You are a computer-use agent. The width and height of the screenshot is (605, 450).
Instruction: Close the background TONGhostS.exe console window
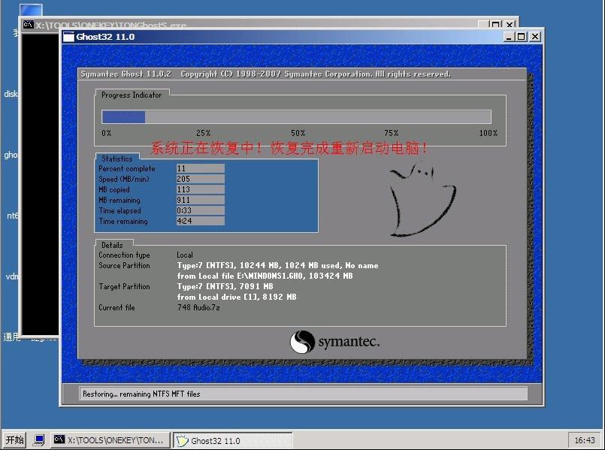[510, 24]
